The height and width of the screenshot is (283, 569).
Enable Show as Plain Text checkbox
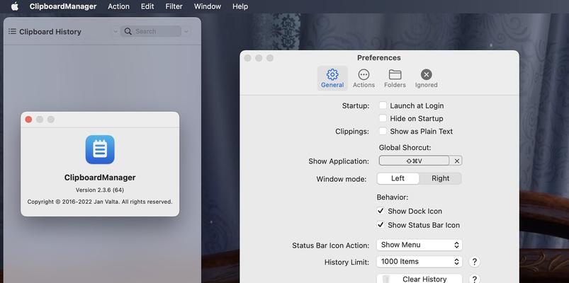[383, 131]
